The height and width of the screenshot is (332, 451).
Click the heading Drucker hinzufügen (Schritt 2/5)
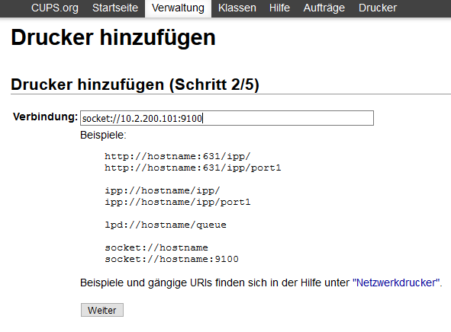point(135,85)
